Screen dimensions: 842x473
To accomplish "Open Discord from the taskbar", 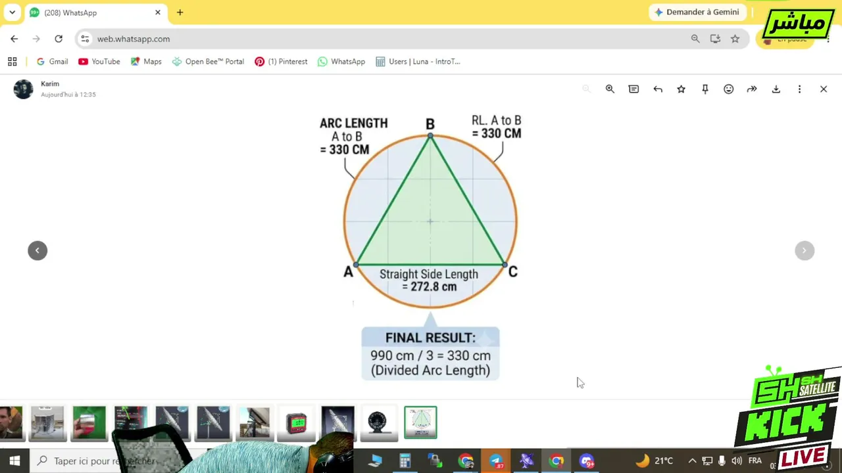I will coord(587,461).
